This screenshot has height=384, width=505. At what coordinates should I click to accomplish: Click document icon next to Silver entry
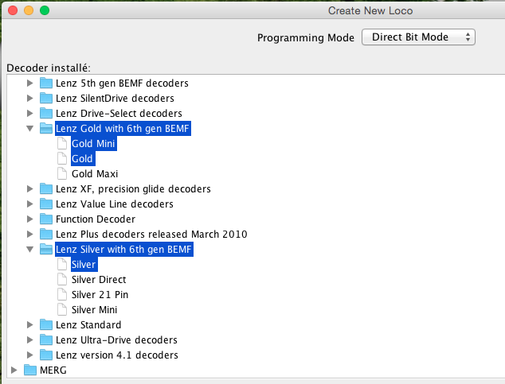click(62, 264)
